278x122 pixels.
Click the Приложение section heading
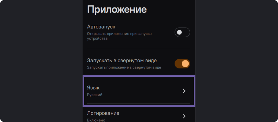pyautogui.click(x=117, y=10)
